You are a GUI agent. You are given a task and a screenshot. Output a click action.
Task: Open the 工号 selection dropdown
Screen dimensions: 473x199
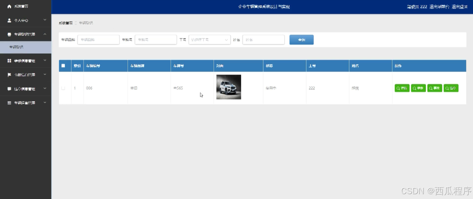click(x=209, y=40)
